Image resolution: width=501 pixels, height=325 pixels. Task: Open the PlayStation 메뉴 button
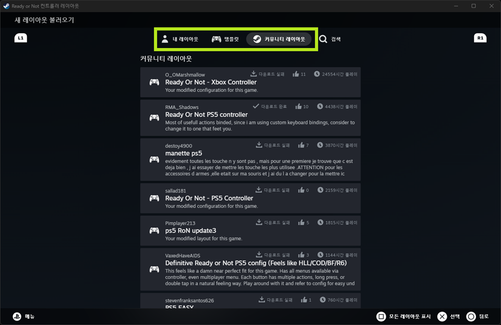coord(23,316)
